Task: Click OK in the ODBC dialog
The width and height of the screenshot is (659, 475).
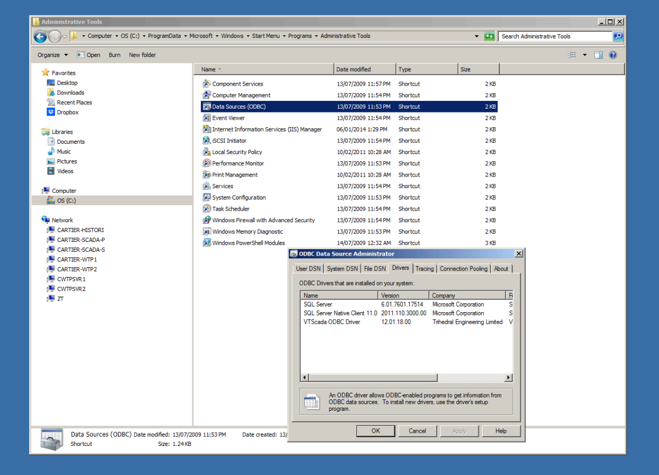Action: [x=376, y=431]
